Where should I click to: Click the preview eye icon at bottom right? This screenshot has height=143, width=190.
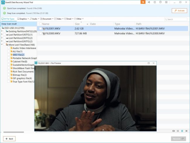174,131
